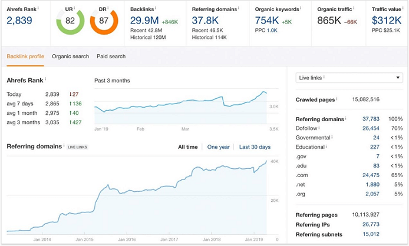409x246 pixels.
Task: Click info icon next to Governmental
Action: point(332,138)
